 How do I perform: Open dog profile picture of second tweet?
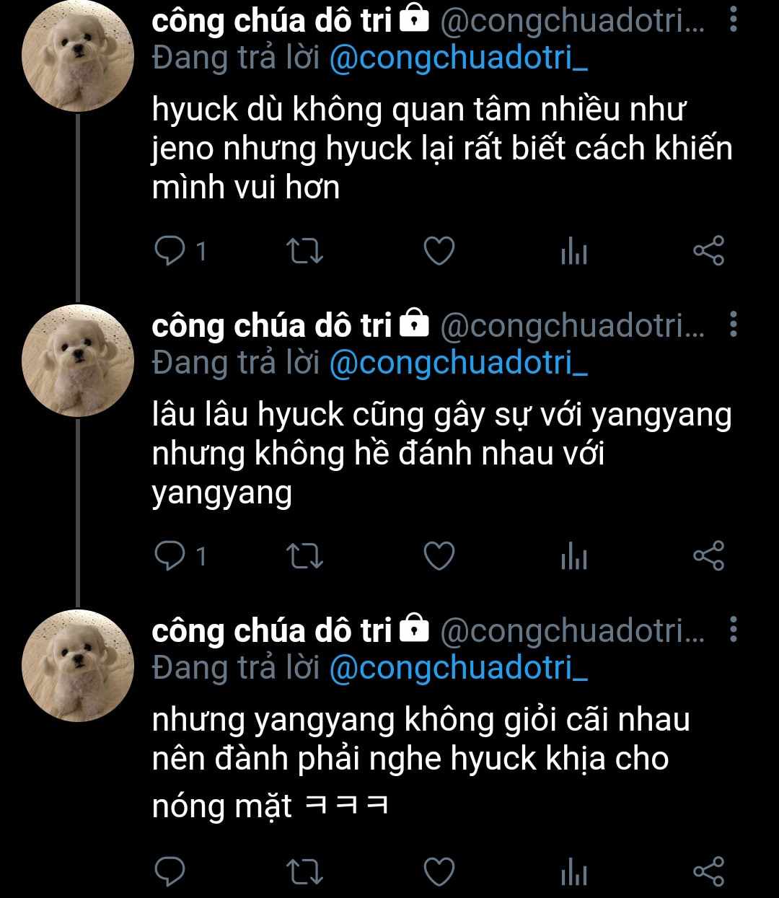[x=79, y=361]
